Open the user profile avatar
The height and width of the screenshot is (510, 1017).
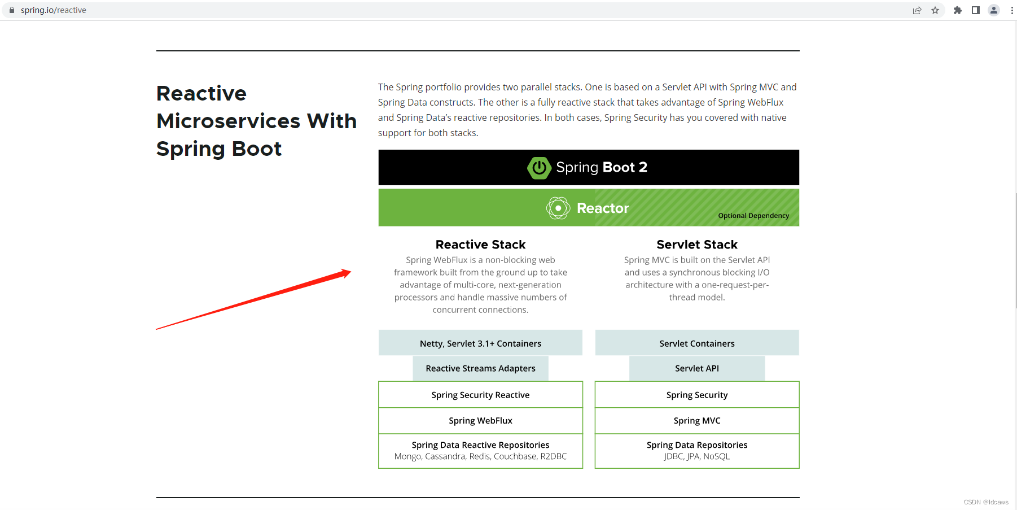[x=994, y=10]
